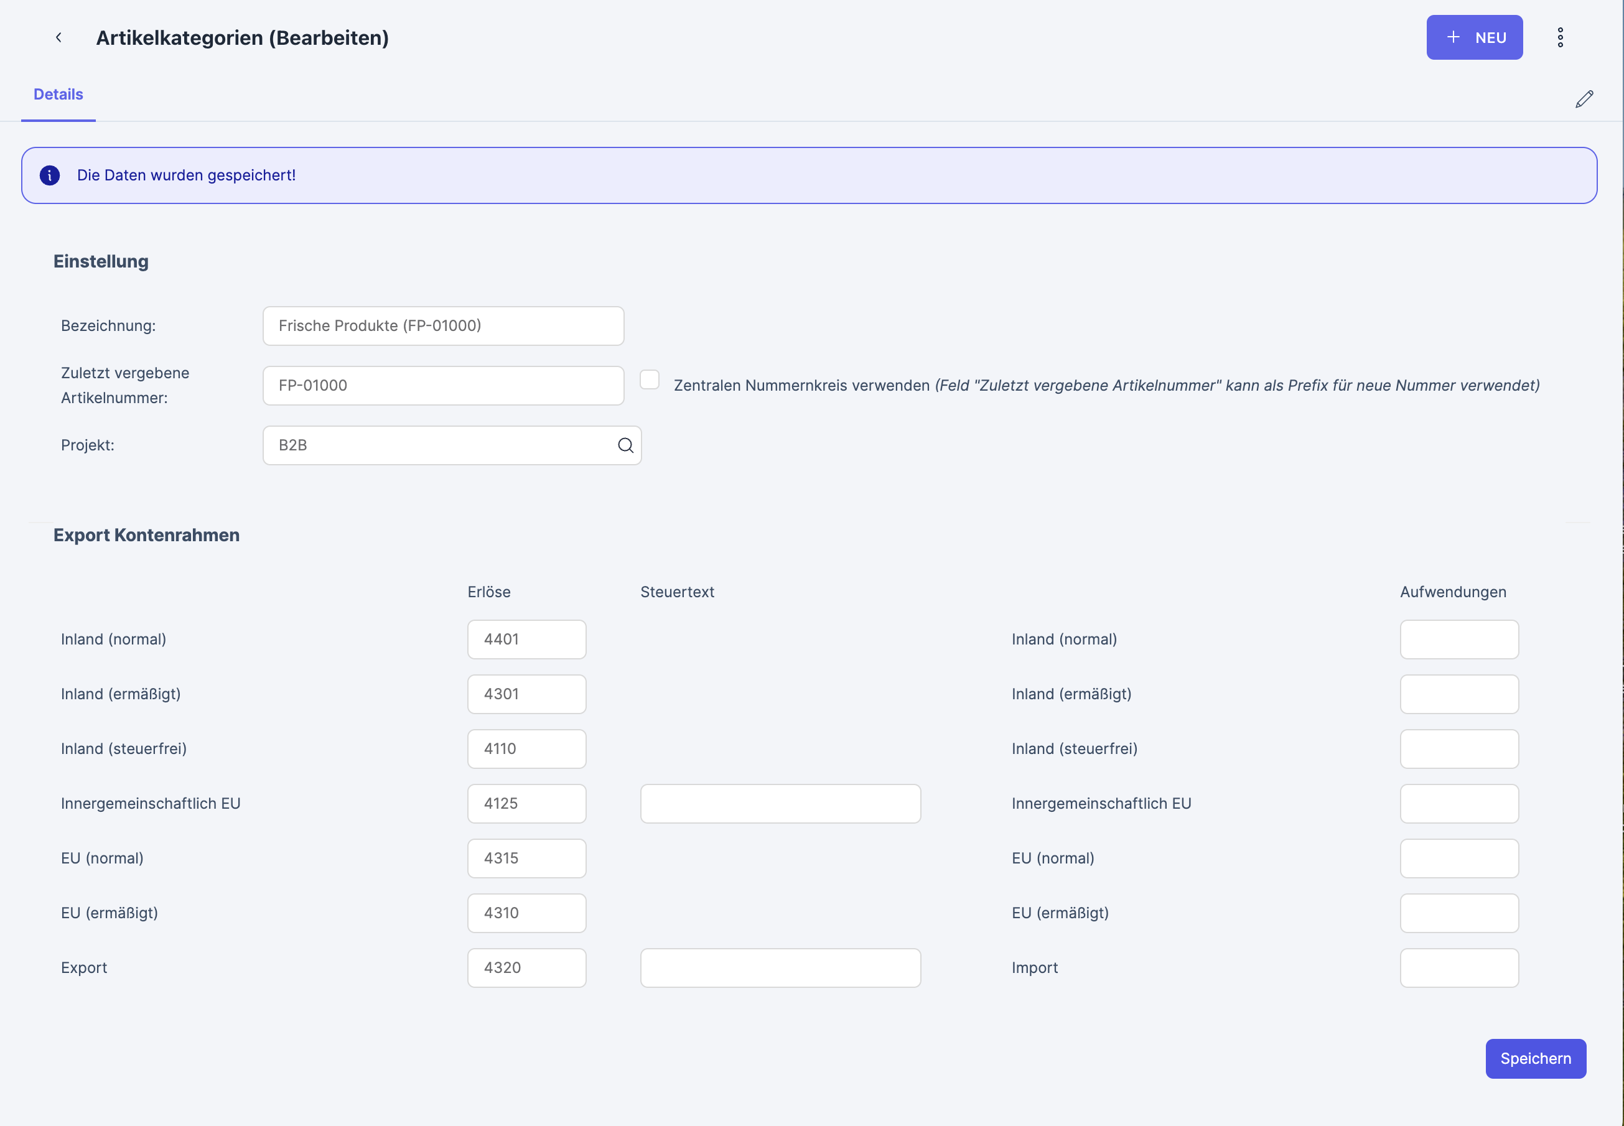Screen dimensions: 1624x1126
Task: Click Steuertext field for Innergemeinschaftlich EU
Action: 780,804
